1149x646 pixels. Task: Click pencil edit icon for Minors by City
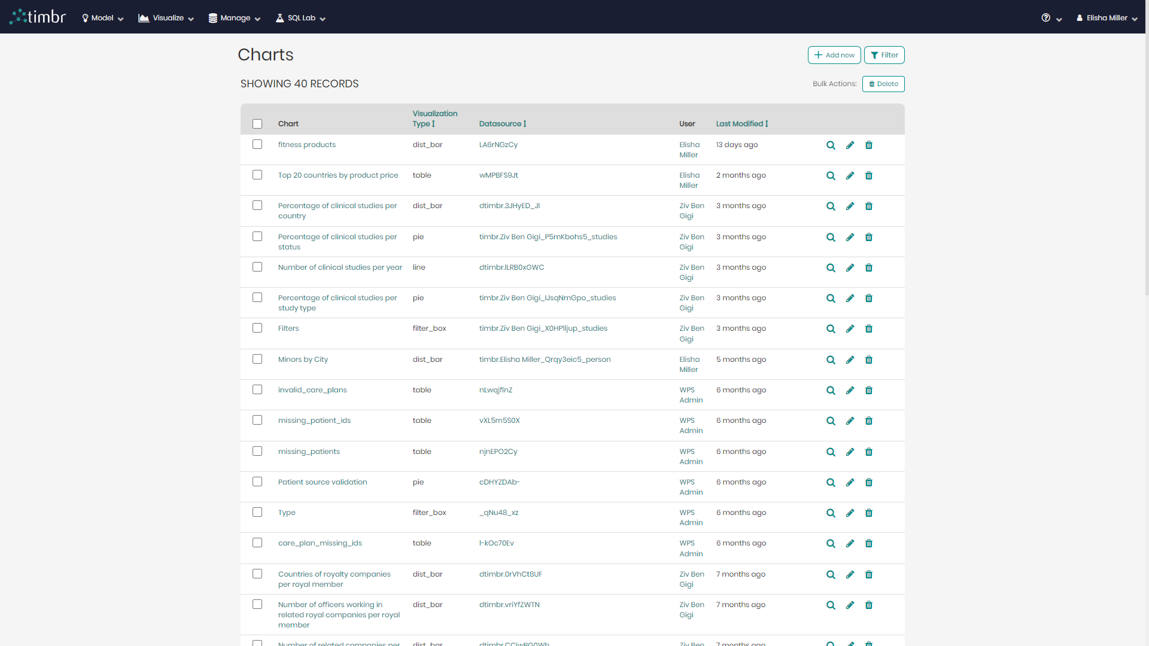tap(850, 360)
